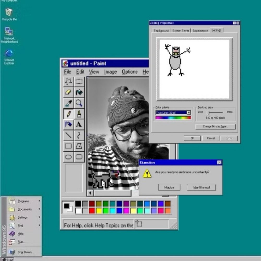Choose the rectangular Select tool in Paint
Viewport: 261px width, 261px height.
(x=79, y=81)
